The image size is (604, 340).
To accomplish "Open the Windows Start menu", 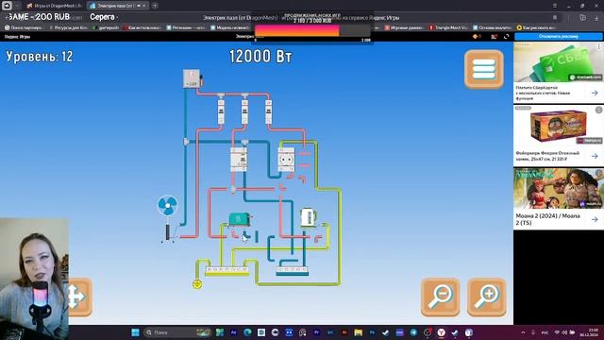I will pos(135,332).
